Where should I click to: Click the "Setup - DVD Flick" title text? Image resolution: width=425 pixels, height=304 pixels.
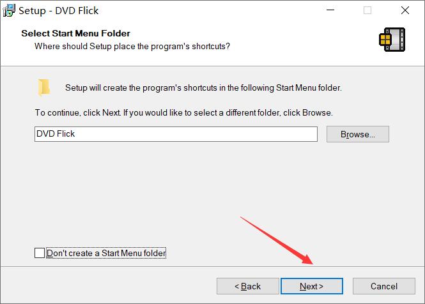[59, 11]
